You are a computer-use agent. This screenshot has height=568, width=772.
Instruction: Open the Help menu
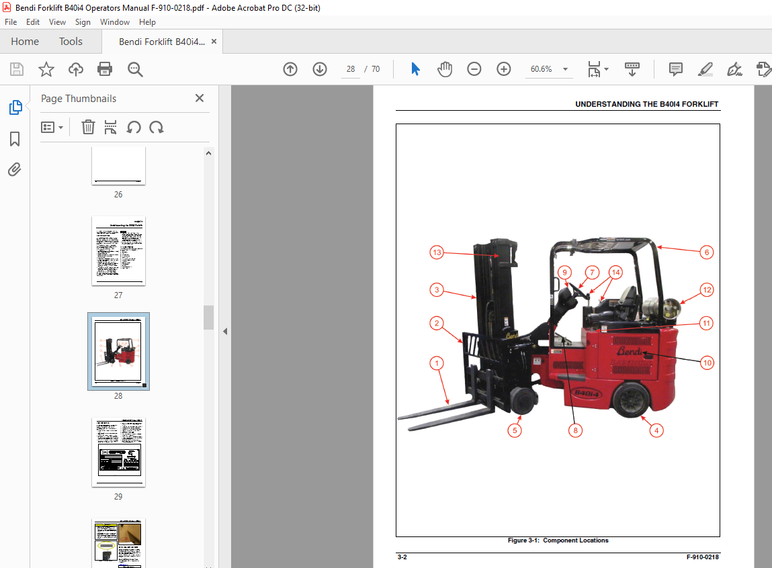point(147,22)
